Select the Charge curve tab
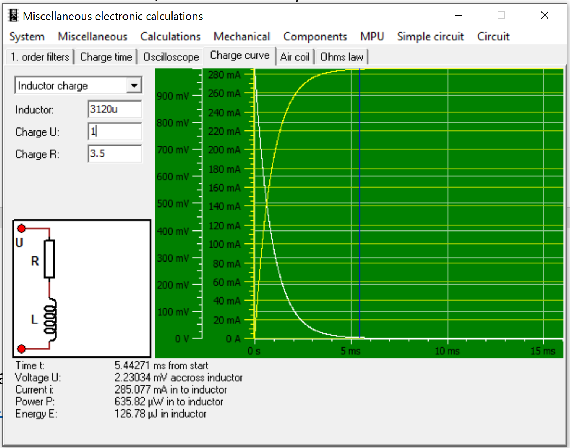This screenshot has width=570, height=448. pos(240,56)
